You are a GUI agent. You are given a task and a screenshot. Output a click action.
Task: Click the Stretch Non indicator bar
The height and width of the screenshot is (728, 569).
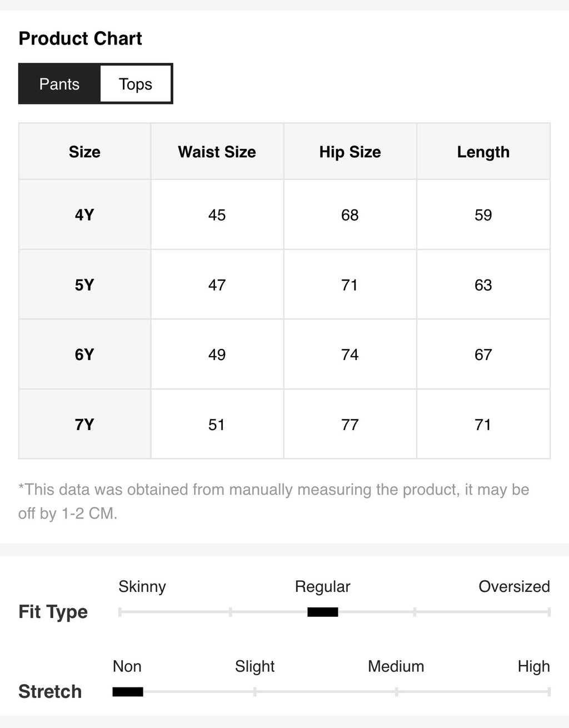click(128, 692)
